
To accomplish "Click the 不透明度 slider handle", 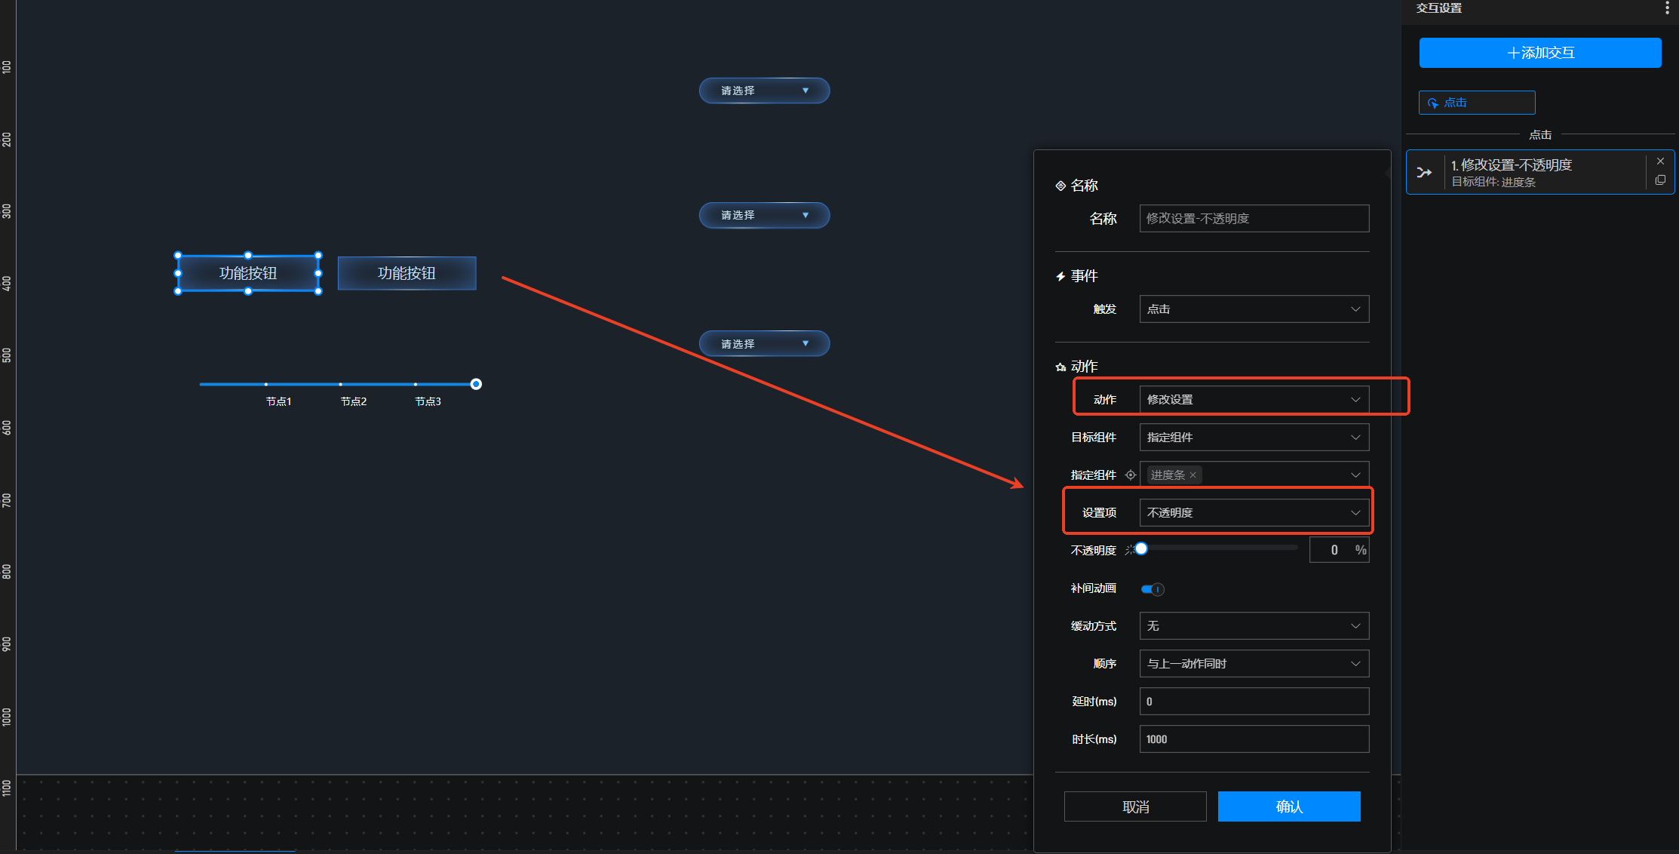I will tap(1141, 549).
